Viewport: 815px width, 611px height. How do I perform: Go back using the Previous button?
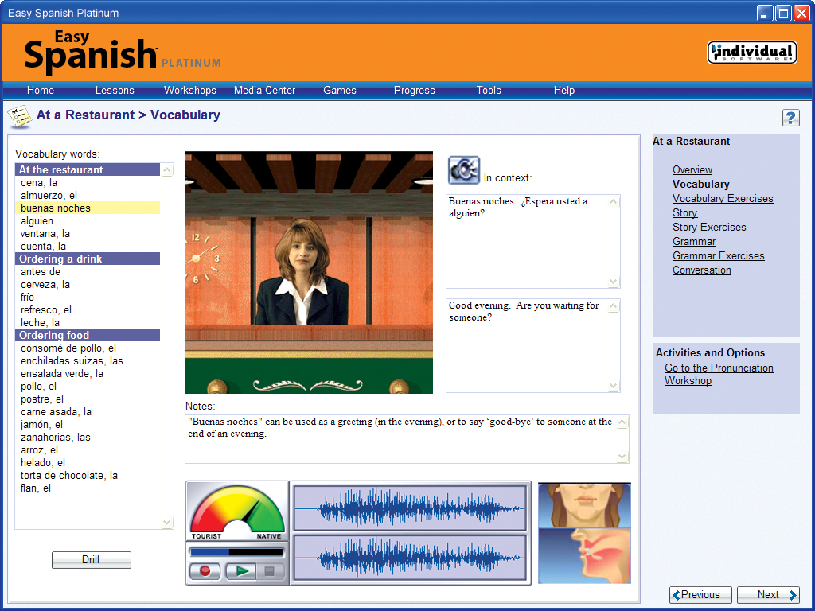coord(700,594)
